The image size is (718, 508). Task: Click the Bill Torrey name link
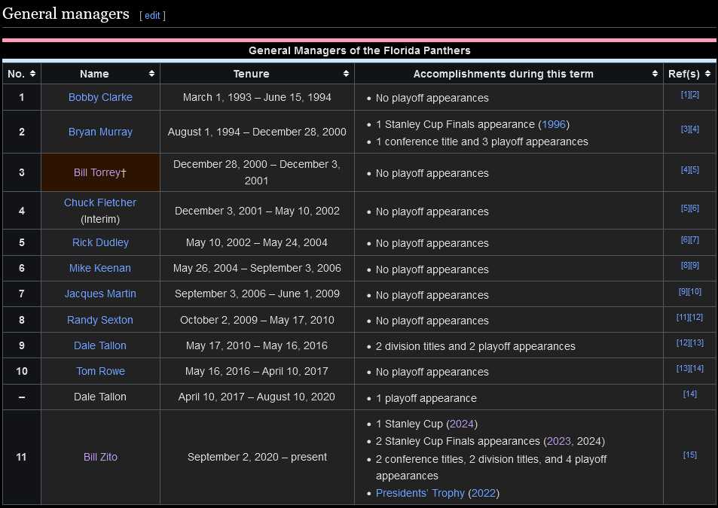(96, 172)
